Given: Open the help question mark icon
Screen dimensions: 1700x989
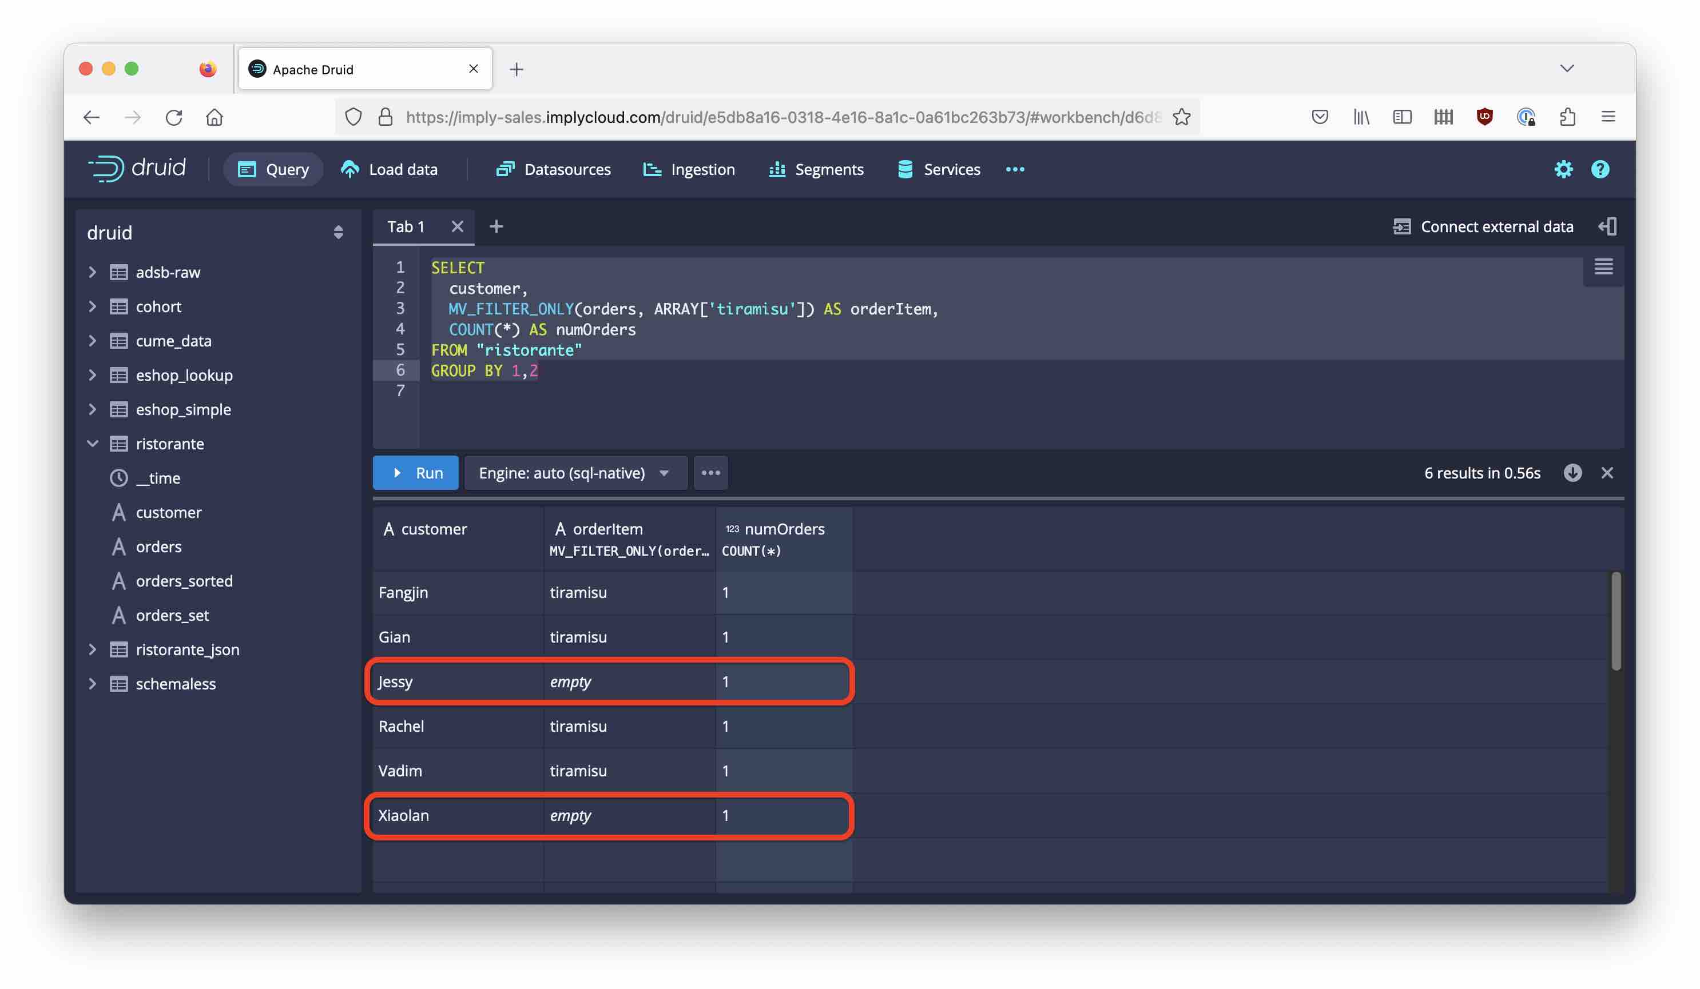Looking at the screenshot, I should point(1599,169).
